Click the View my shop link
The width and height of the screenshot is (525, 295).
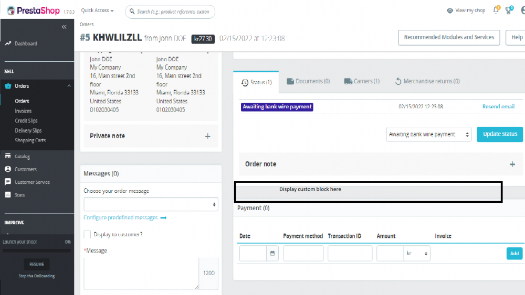(x=470, y=10)
